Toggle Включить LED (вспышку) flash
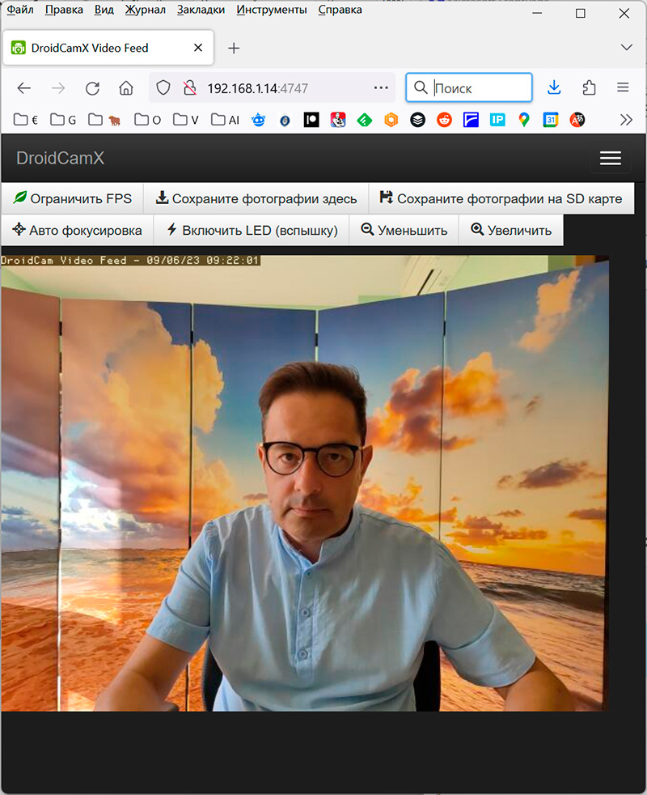 [251, 230]
